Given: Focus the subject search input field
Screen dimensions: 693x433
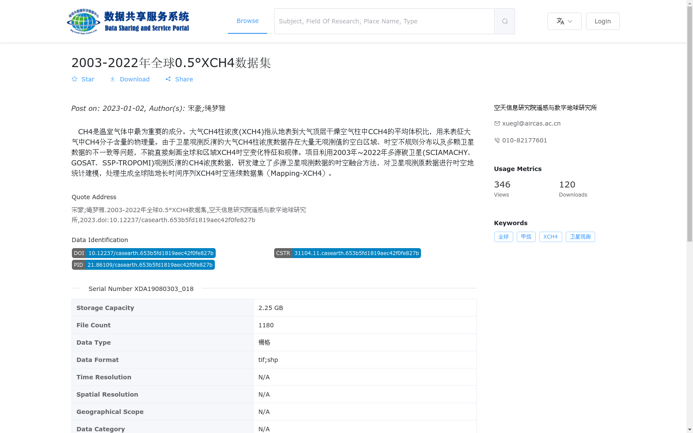Looking at the screenshot, I should tap(384, 21).
